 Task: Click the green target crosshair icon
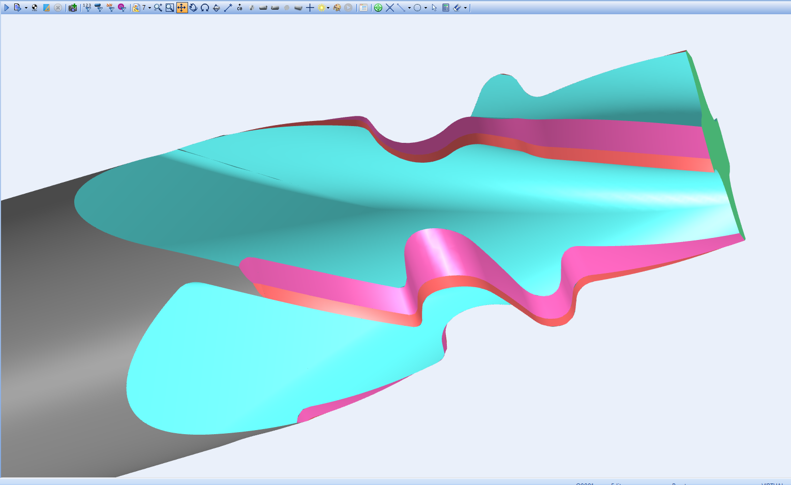click(378, 8)
